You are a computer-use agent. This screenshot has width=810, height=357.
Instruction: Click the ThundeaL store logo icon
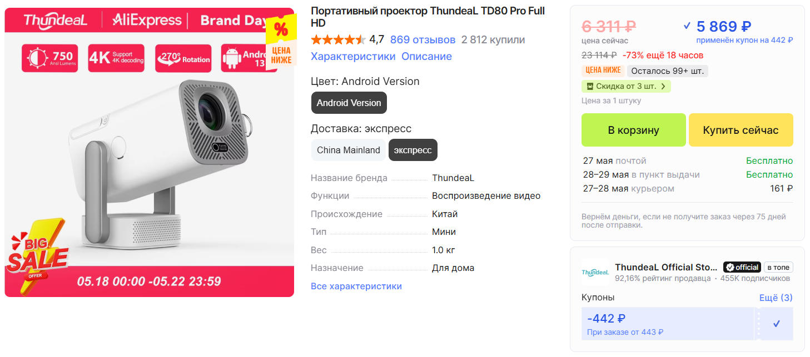(x=595, y=272)
